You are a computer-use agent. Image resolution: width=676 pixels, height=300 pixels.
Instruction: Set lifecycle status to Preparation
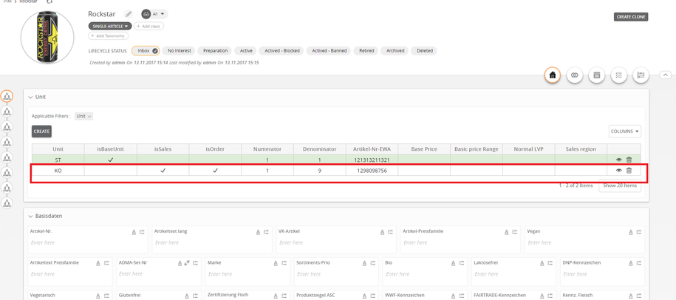215,51
